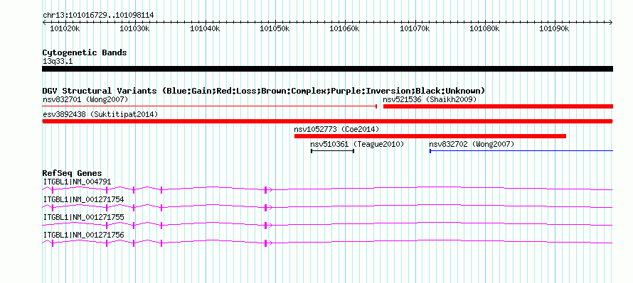Click the 101090k ruler tick label
The width and height of the screenshot is (633, 283).
pyautogui.click(x=554, y=28)
